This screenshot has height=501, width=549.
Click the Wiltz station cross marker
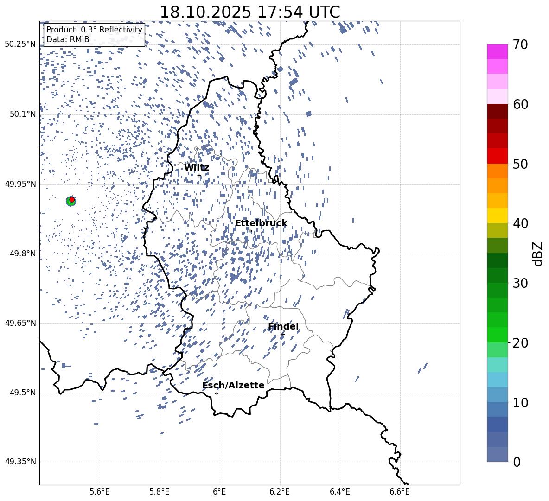tap(199, 175)
